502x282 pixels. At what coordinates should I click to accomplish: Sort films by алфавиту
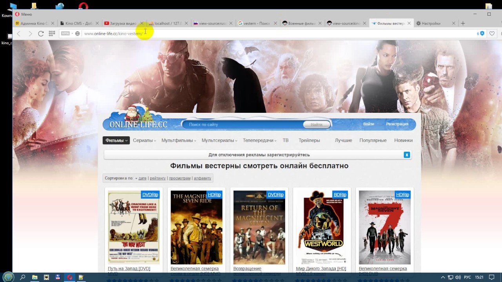[202, 178]
